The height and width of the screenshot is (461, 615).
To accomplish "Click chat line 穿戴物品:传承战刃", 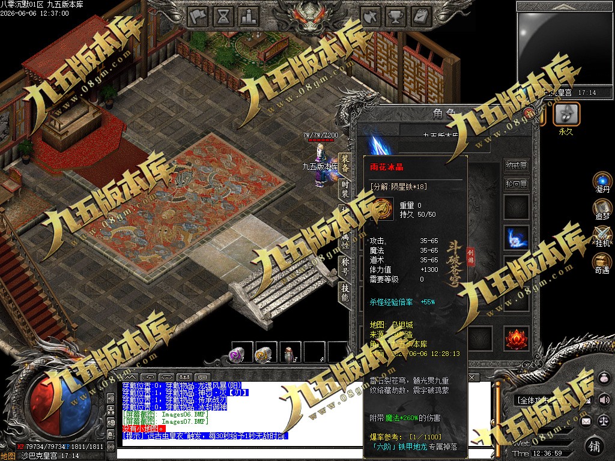I will point(175,400).
